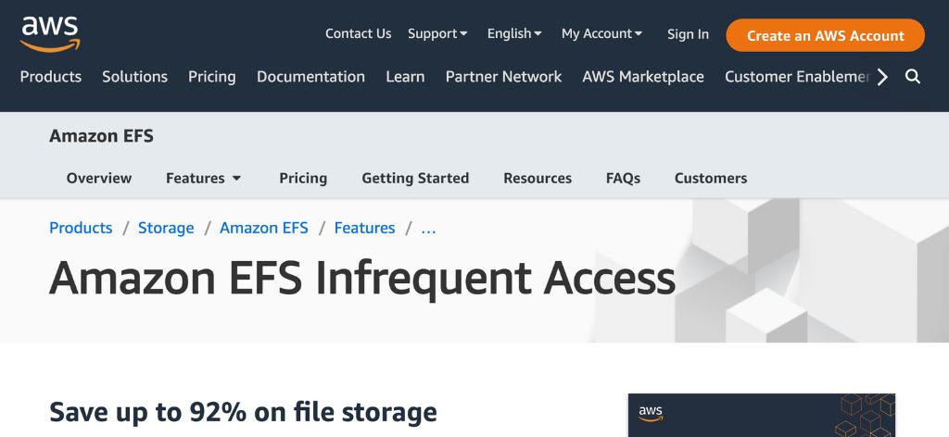Image resolution: width=949 pixels, height=437 pixels.
Task: Expand the Features submenu in EFS nav
Action: pos(204,178)
